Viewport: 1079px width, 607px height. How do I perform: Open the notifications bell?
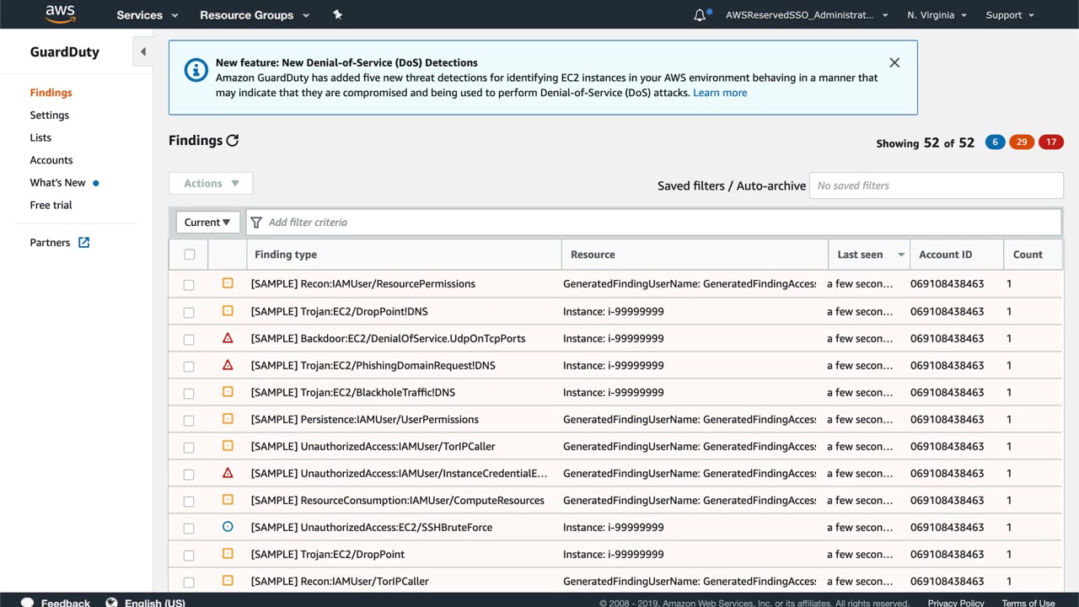point(700,15)
